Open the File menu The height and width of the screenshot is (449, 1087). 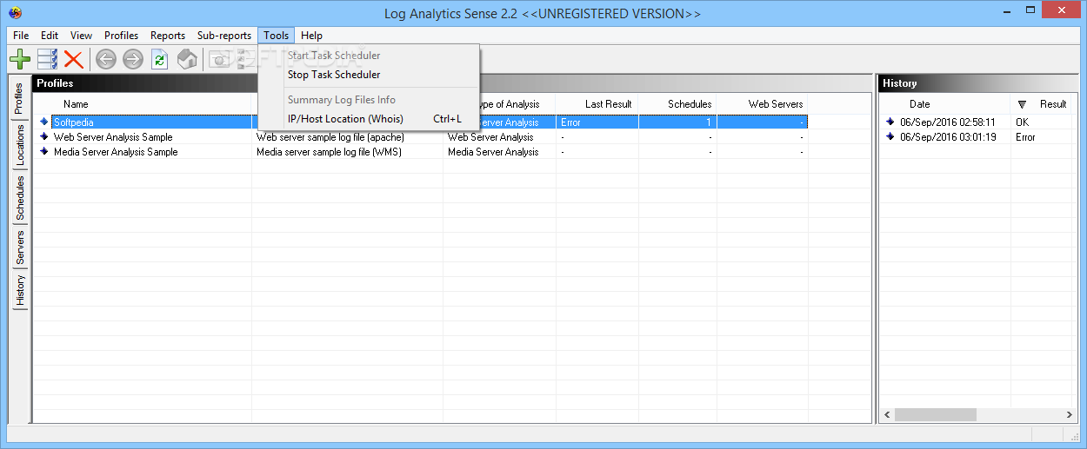21,36
